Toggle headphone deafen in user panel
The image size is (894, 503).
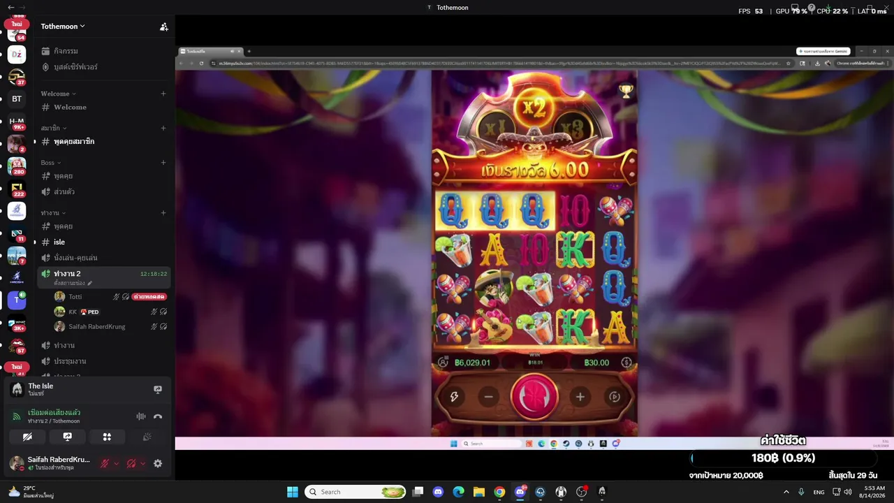tap(131, 463)
